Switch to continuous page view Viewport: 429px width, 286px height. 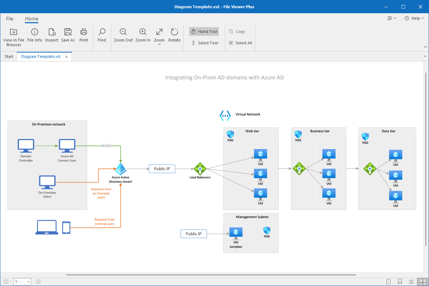click(x=400, y=282)
